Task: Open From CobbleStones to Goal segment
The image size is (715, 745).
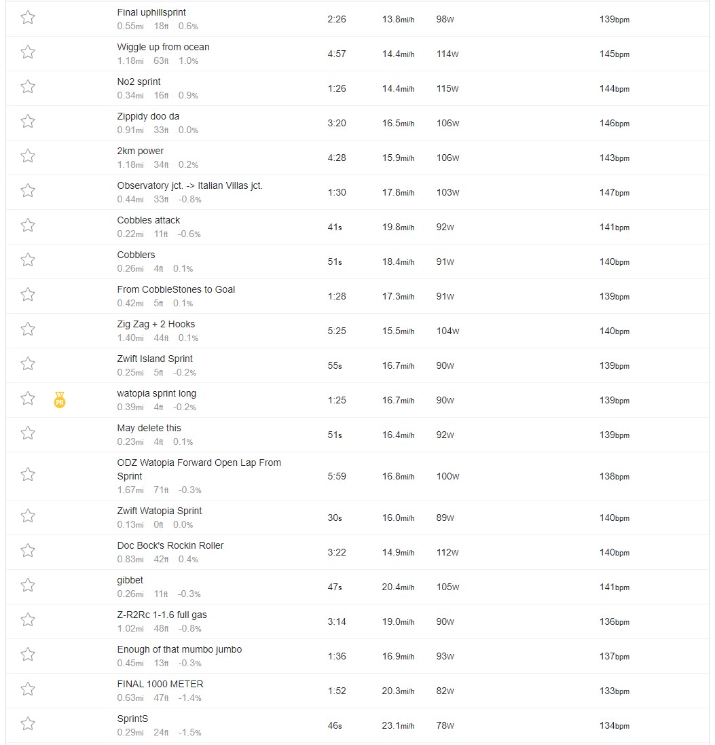Action: (176, 290)
